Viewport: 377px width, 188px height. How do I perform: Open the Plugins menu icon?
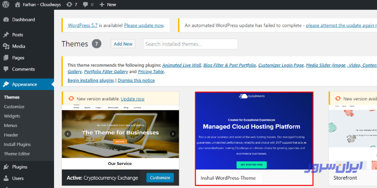click(6, 167)
